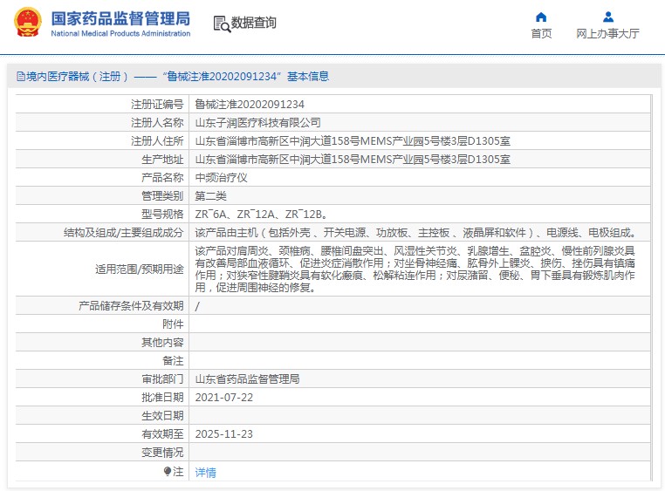Click the 结构及组成/主要组成成分 label
The height and width of the screenshot is (491, 665).
123,233
